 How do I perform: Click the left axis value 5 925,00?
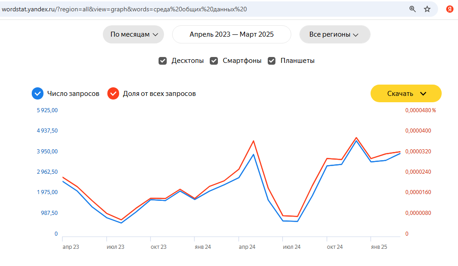[47, 110]
